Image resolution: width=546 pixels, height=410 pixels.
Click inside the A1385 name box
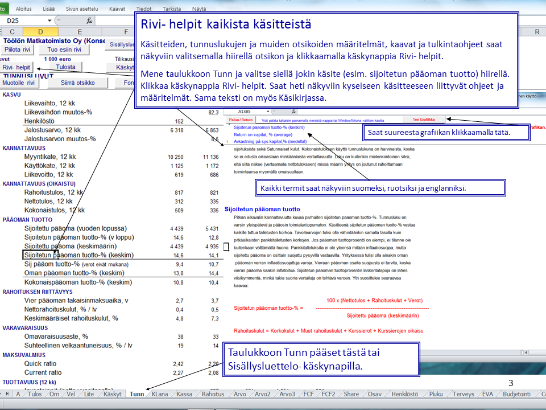point(244,112)
